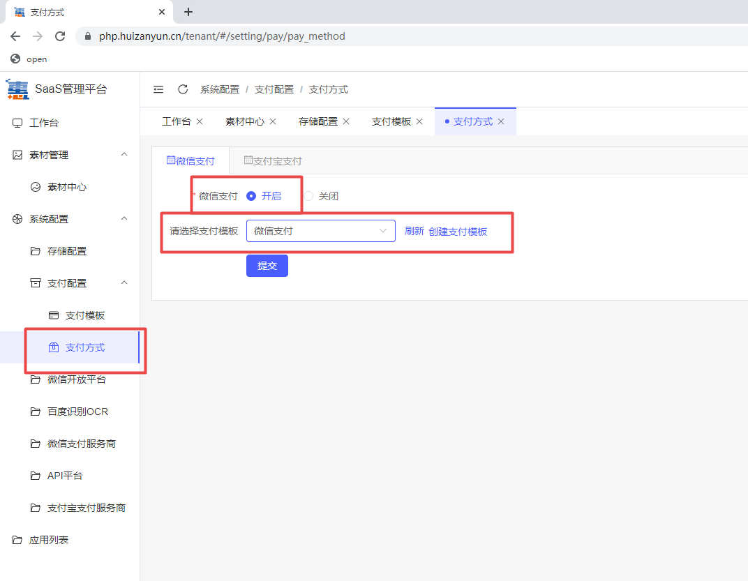Click the globe icon of open bookmark
Image resolution: width=748 pixels, height=581 pixels.
tap(15, 59)
